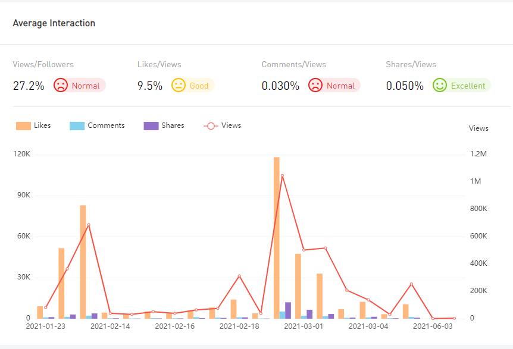Click the yellow neutral face beside 9.5%
Screen dimensions: 513x349
(179, 86)
